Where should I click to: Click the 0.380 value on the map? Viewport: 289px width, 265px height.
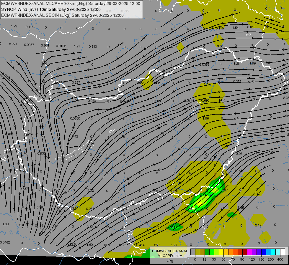pyautogui.click(x=93, y=47)
